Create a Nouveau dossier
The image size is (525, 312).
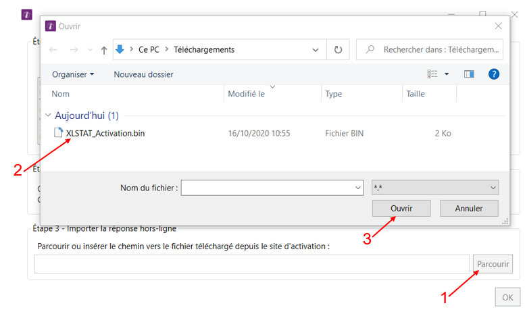[143, 74]
